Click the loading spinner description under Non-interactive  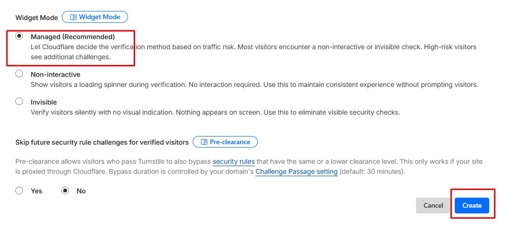coord(254,85)
